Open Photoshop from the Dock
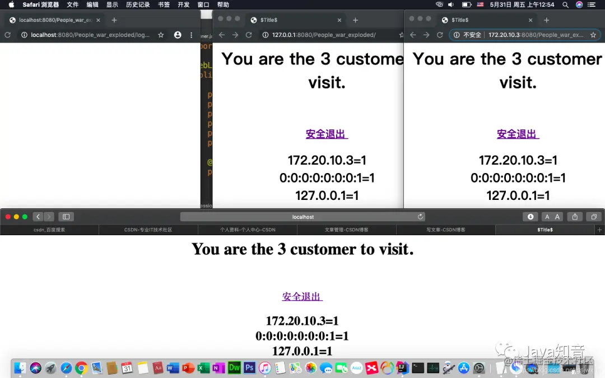This screenshot has width=605, height=378. click(250, 368)
